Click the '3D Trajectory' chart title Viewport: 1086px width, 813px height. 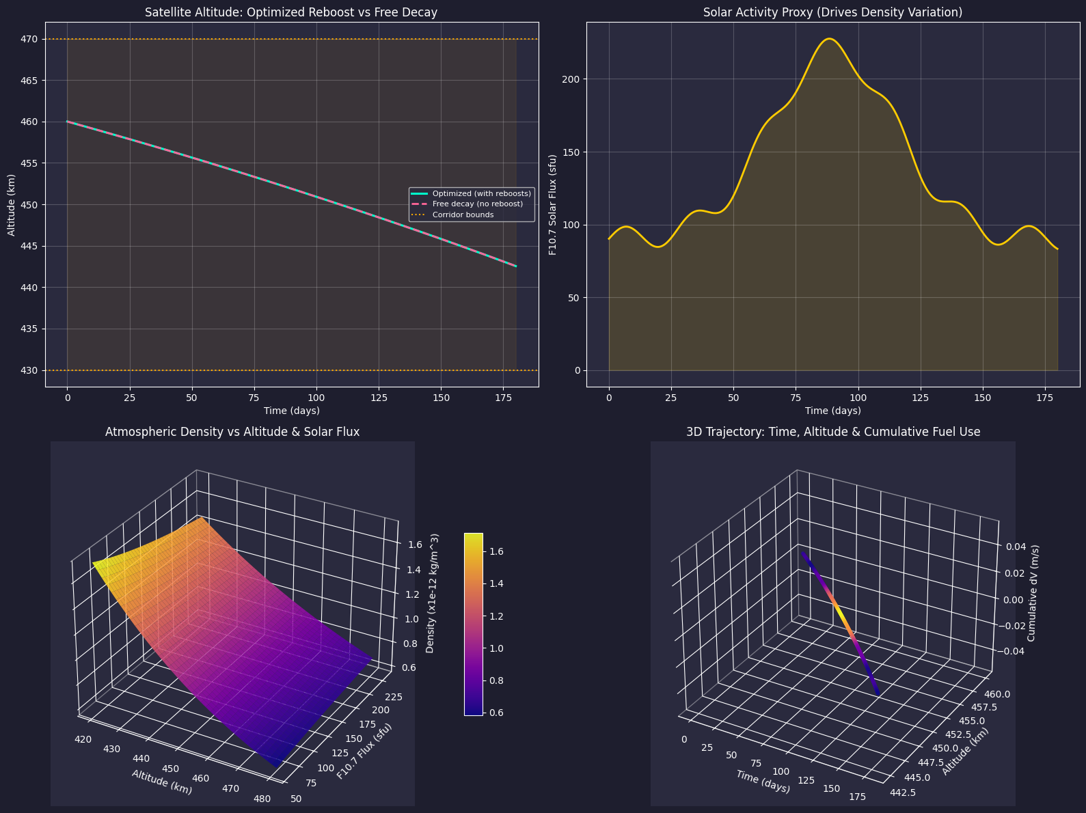tap(833, 432)
